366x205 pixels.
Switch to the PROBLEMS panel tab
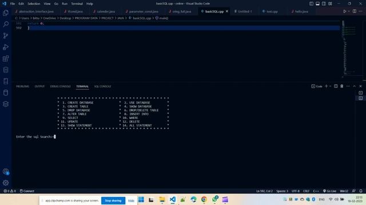point(23,86)
